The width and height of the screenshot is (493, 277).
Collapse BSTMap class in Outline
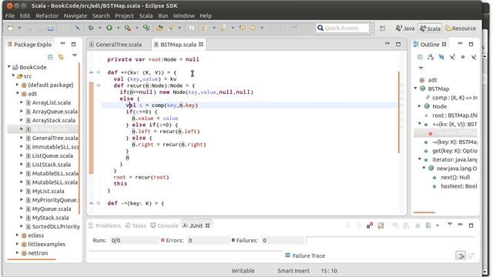pos(416,88)
